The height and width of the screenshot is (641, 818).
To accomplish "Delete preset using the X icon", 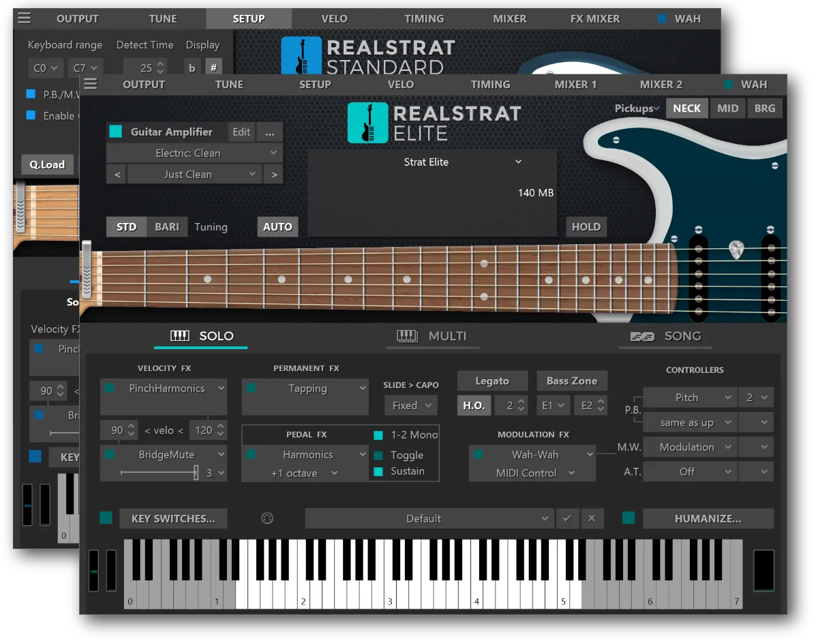I will click(592, 518).
